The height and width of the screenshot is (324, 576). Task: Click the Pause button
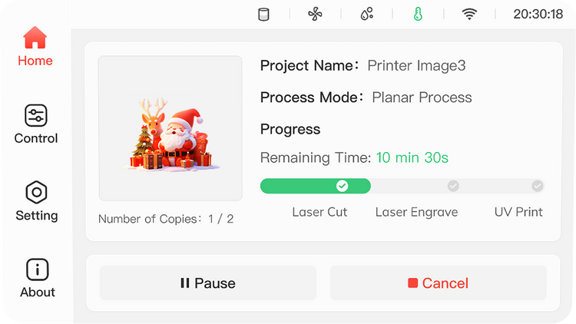tap(208, 283)
